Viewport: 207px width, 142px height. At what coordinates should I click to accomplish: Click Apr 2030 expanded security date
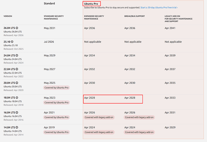89,83
